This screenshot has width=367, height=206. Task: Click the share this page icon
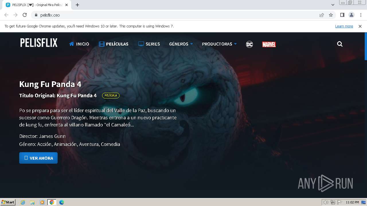coord(322,15)
